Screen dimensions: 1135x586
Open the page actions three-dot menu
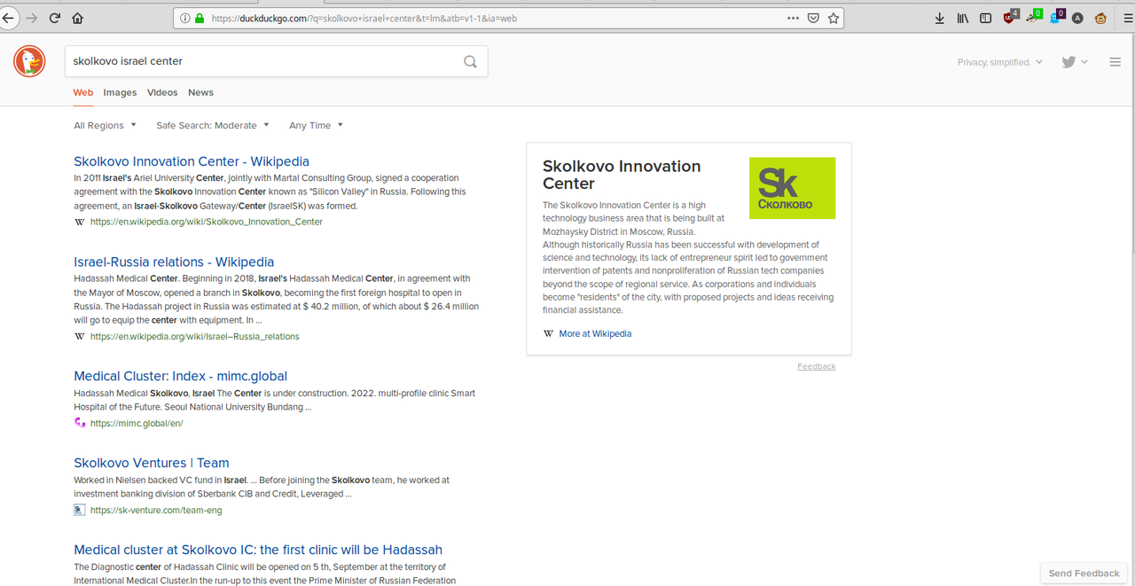[x=793, y=18]
